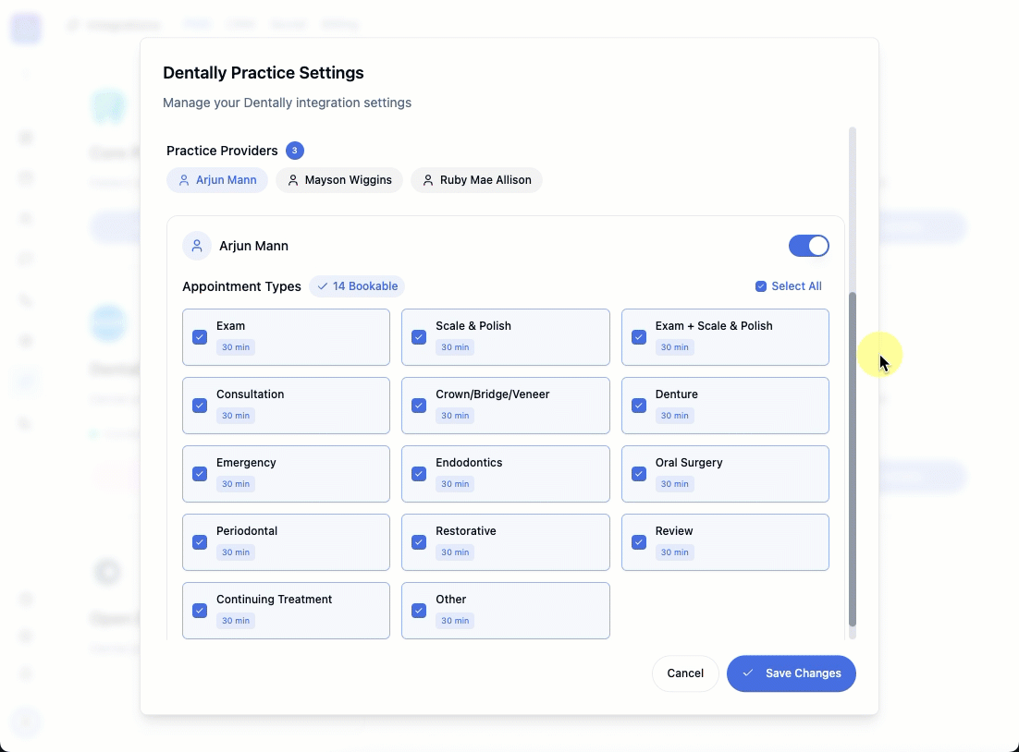Uncheck the Exam appointment type
The width and height of the screenshot is (1019, 752).
[x=199, y=337]
